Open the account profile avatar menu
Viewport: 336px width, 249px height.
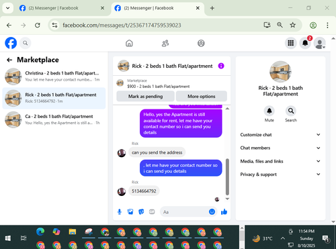(x=320, y=43)
